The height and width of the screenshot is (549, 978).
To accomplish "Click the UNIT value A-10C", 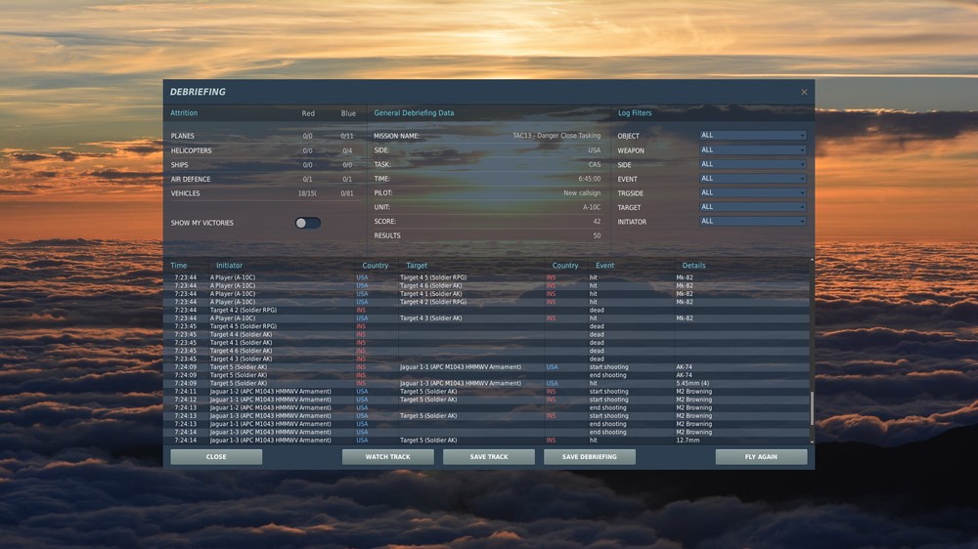I will point(592,207).
